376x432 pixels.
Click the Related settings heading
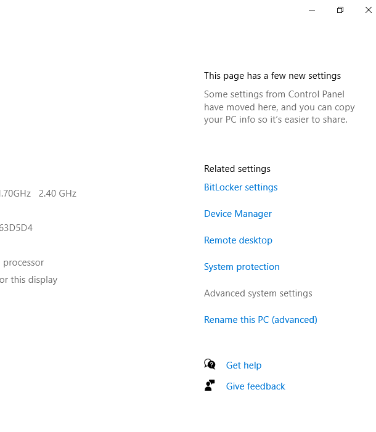click(x=237, y=169)
